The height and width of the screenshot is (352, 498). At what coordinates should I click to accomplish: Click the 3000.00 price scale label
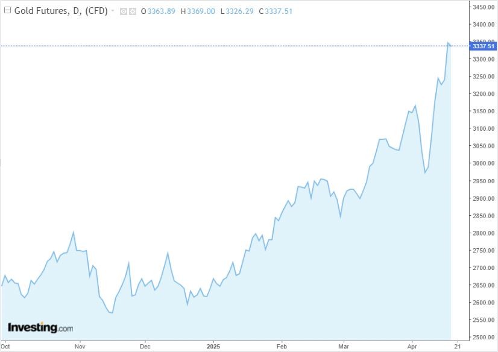[x=482, y=163]
